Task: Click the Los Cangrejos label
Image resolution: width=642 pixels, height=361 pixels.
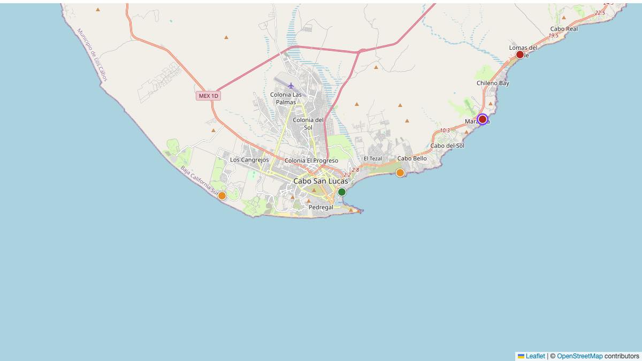Action: (249, 160)
